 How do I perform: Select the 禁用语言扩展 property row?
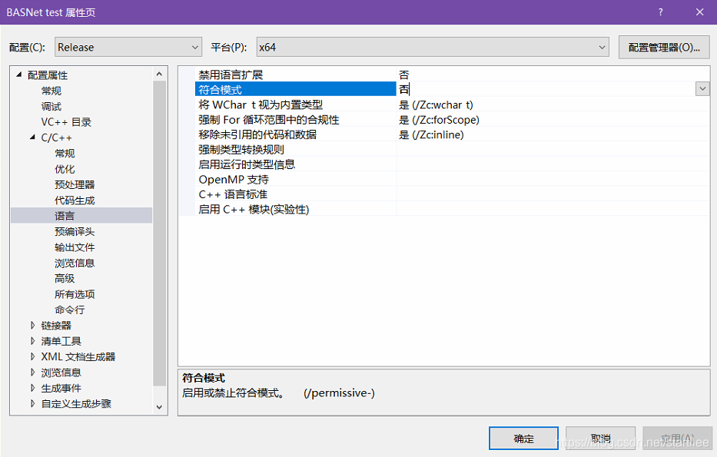pyautogui.click(x=231, y=75)
